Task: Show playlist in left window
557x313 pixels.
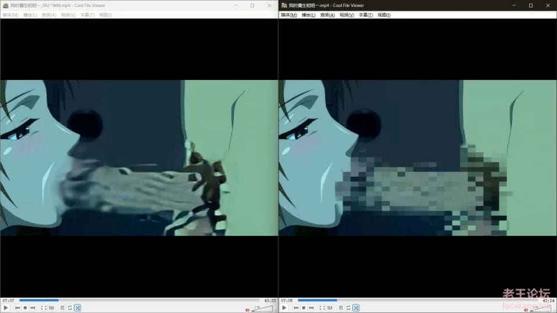Action: tap(62, 308)
